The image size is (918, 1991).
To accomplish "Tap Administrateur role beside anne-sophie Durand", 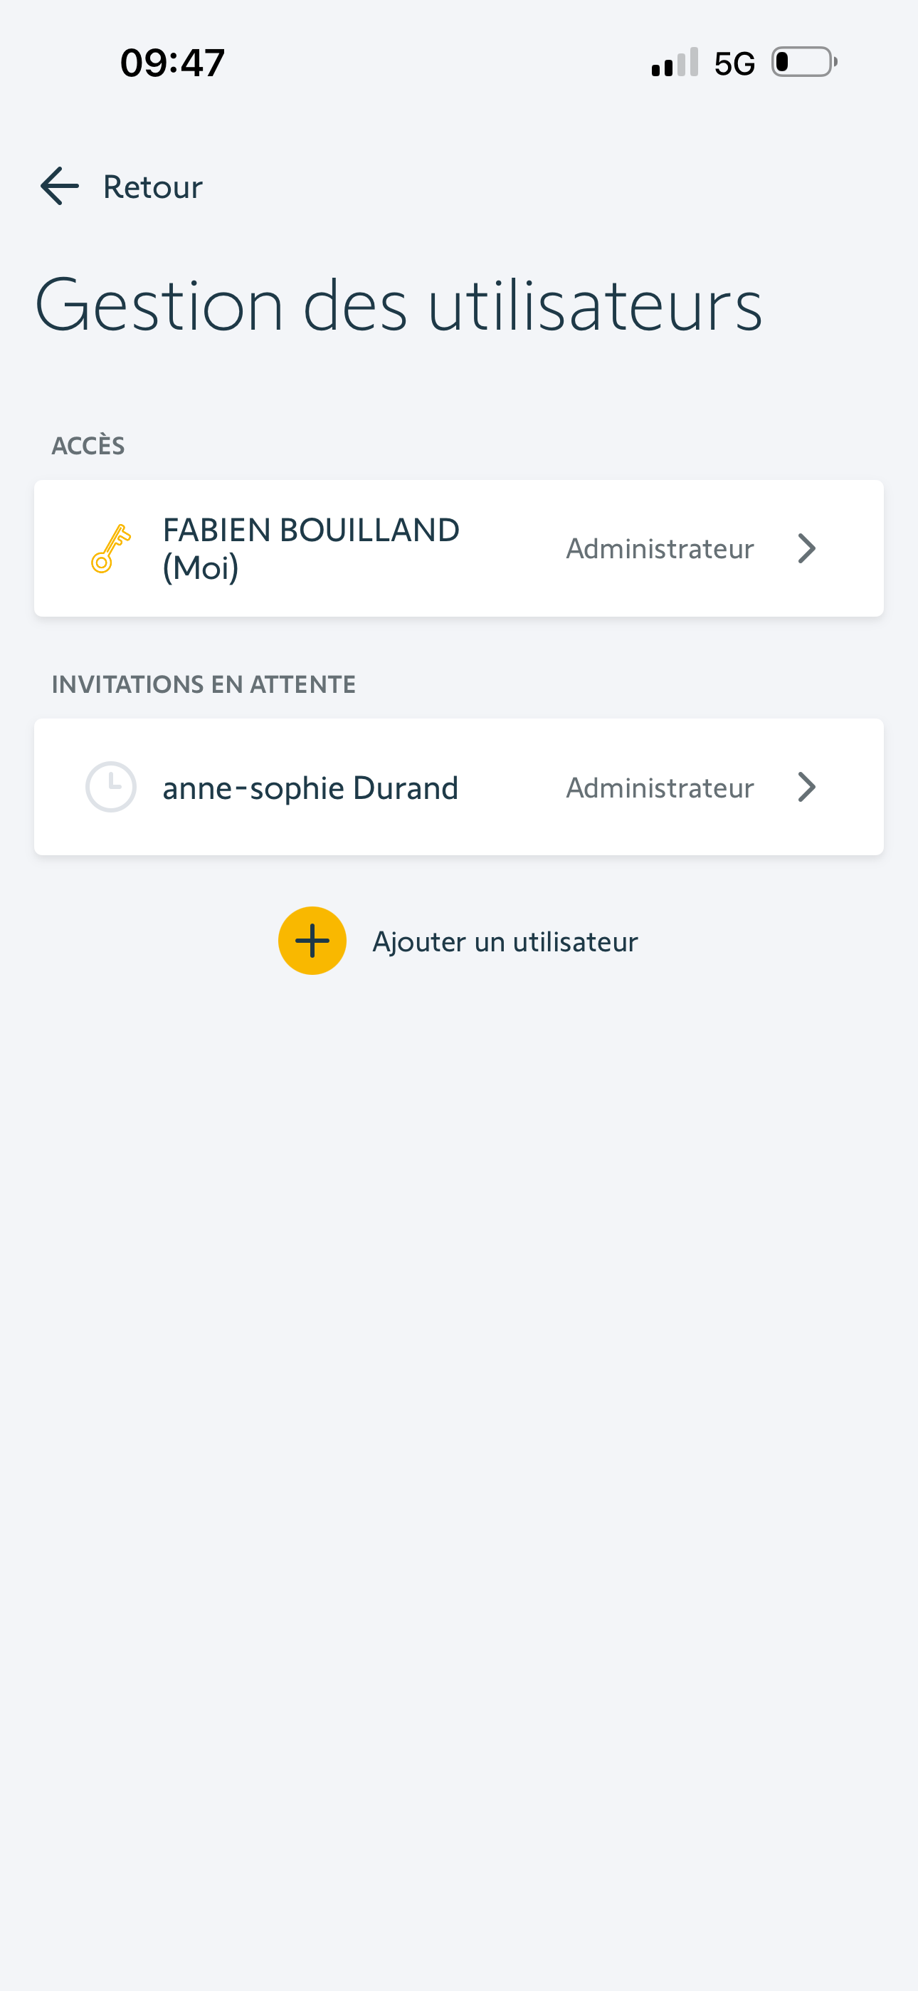I will pos(659,788).
